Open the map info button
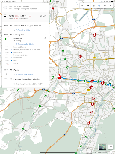 111,152
